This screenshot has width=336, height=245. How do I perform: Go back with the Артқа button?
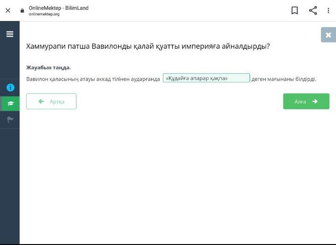[x=51, y=101]
